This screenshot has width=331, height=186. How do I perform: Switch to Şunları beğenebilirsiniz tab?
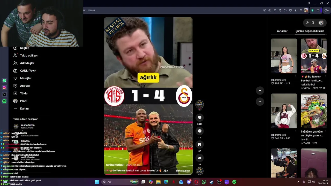coord(310,31)
